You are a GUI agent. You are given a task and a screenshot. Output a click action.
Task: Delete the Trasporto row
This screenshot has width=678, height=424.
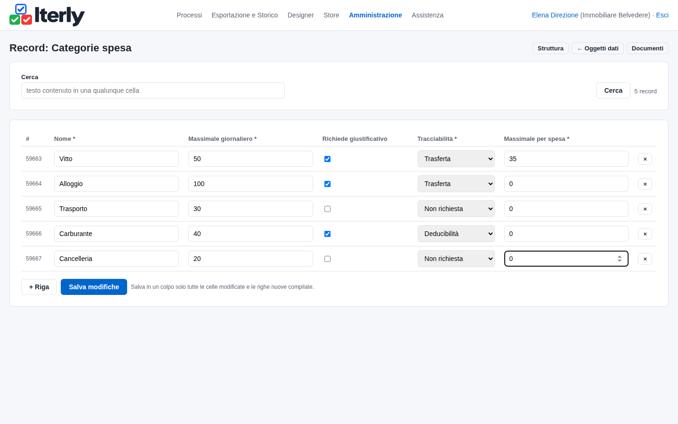click(645, 209)
